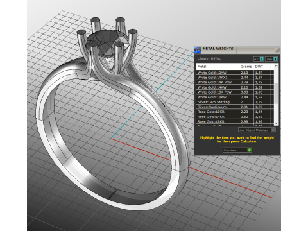Click the green arrow on Calculate
308x231 pixels.
pos(249,150)
